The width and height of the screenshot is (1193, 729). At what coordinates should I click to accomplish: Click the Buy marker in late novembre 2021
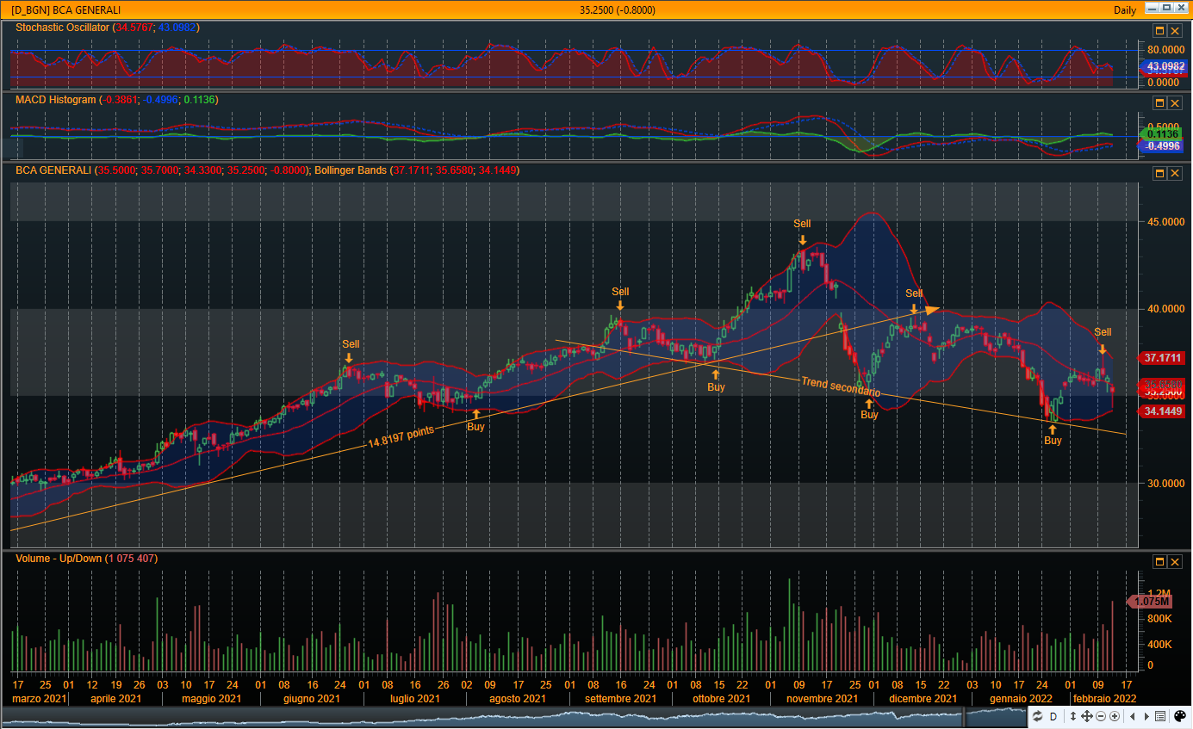coord(869,408)
